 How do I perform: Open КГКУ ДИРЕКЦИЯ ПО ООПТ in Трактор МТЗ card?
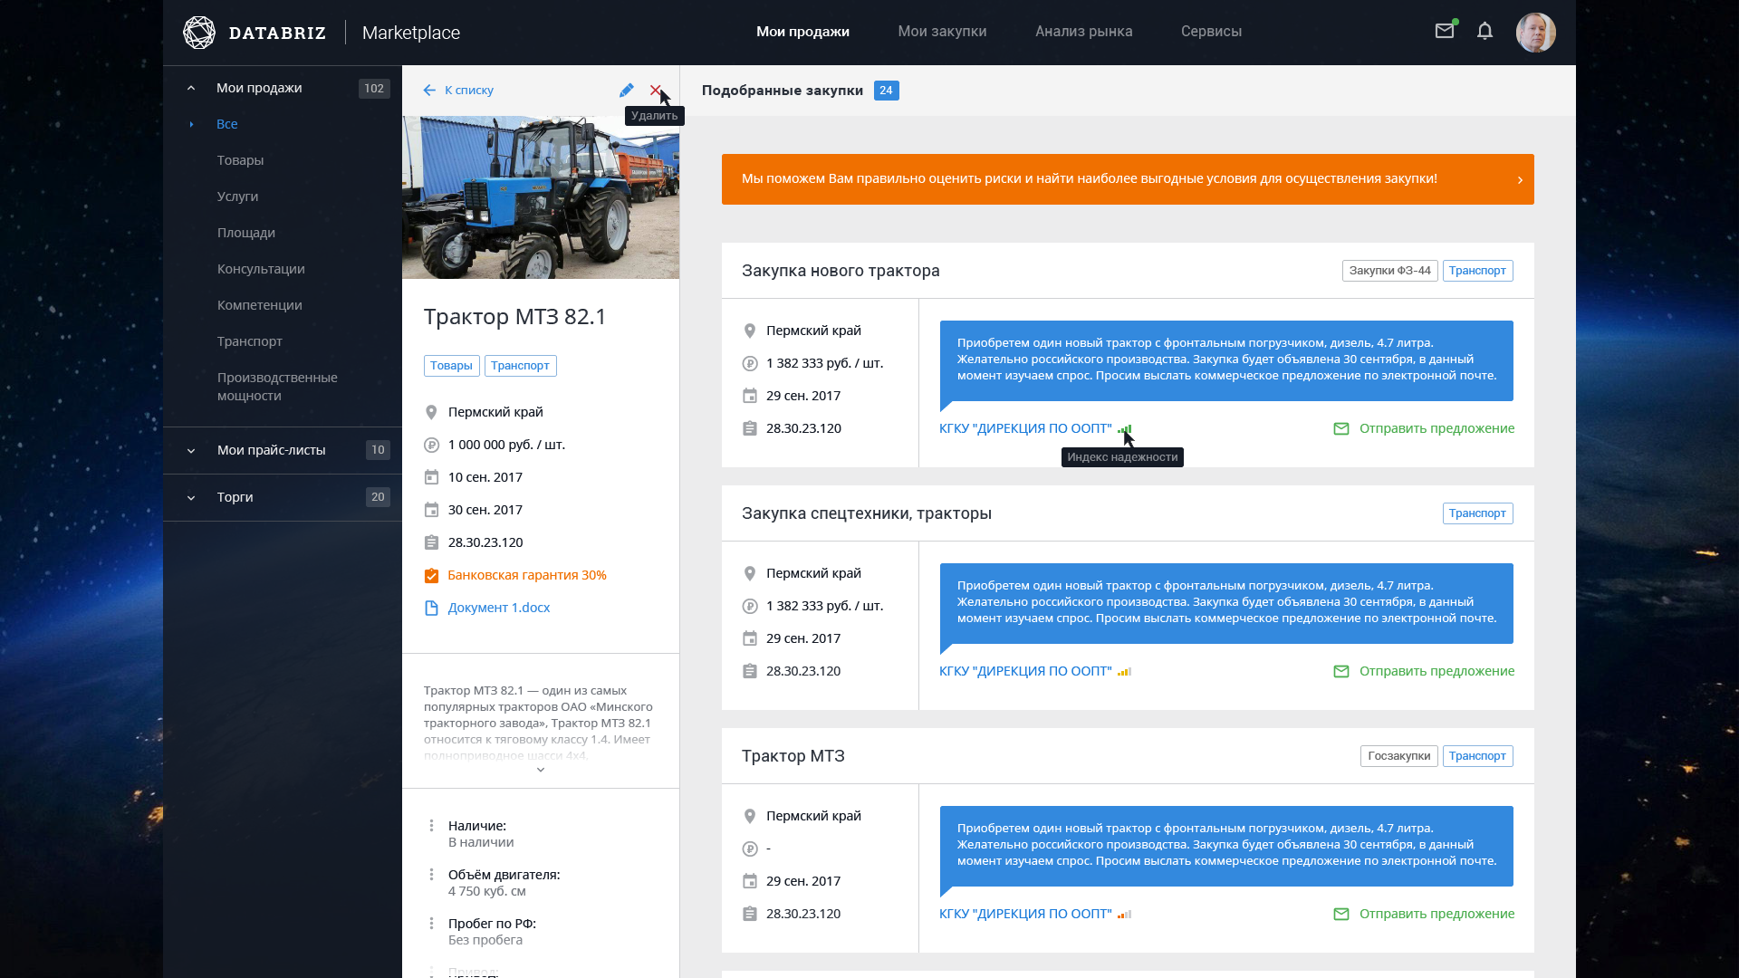click(1025, 914)
